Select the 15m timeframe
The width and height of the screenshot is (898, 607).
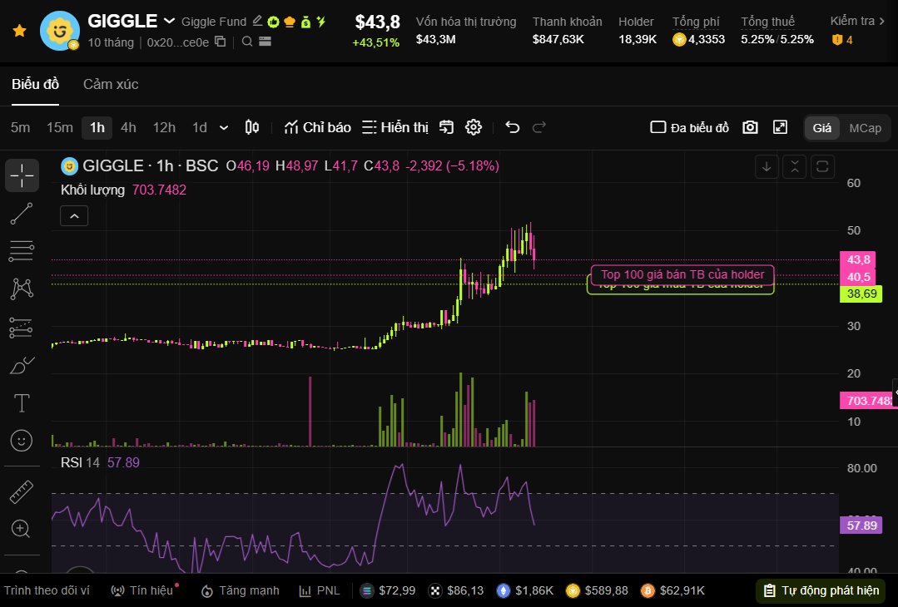[60, 127]
